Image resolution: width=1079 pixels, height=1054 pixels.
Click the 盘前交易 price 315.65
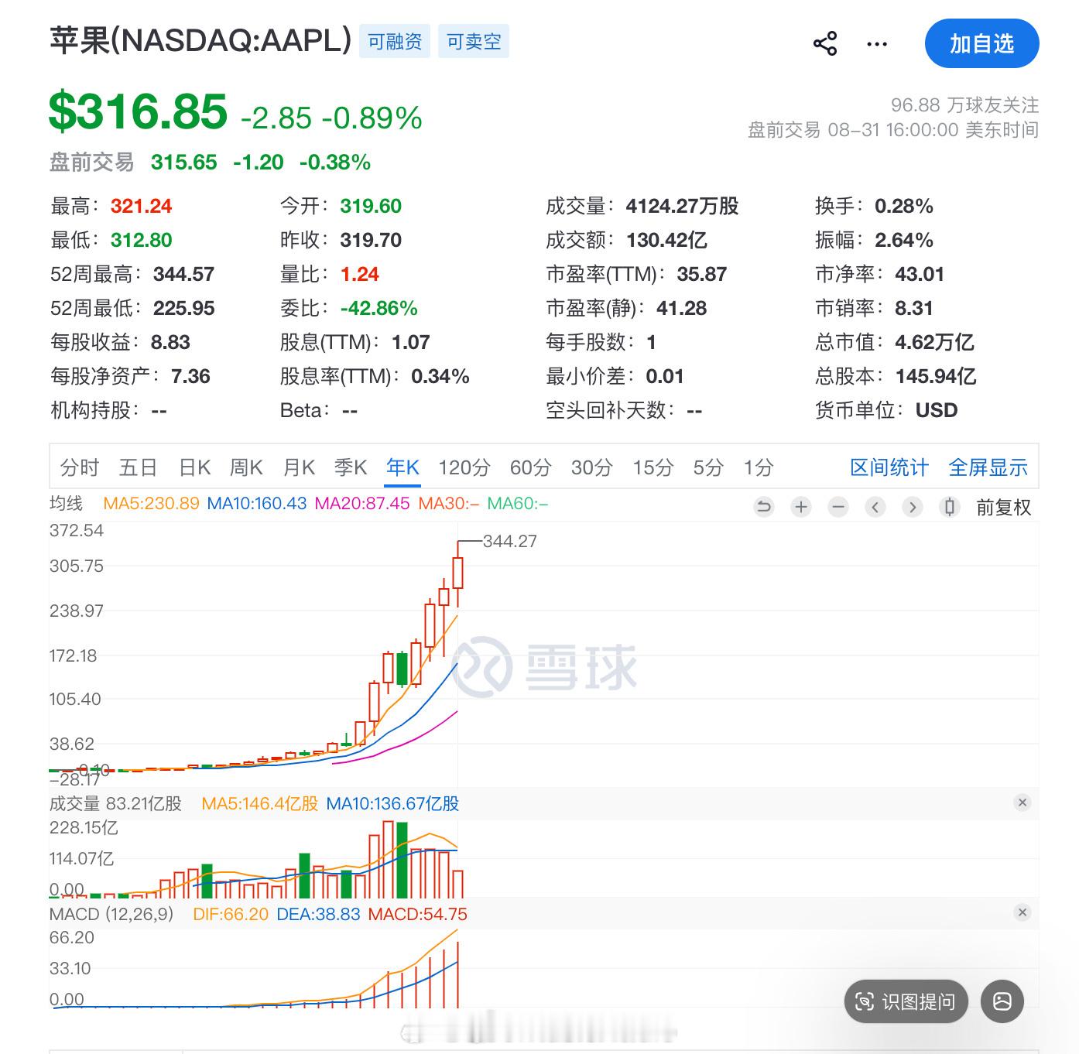point(184,162)
